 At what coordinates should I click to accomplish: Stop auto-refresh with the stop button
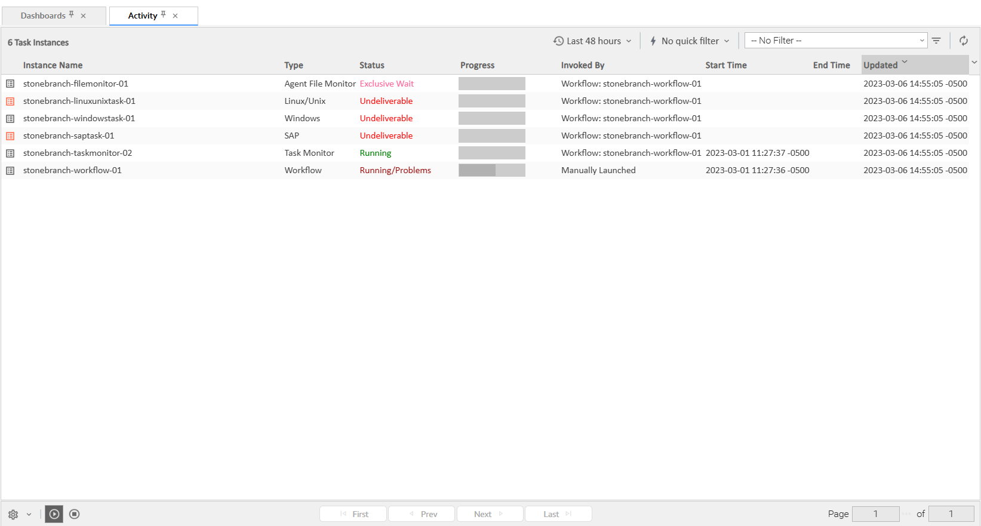(x=75, y=514)
